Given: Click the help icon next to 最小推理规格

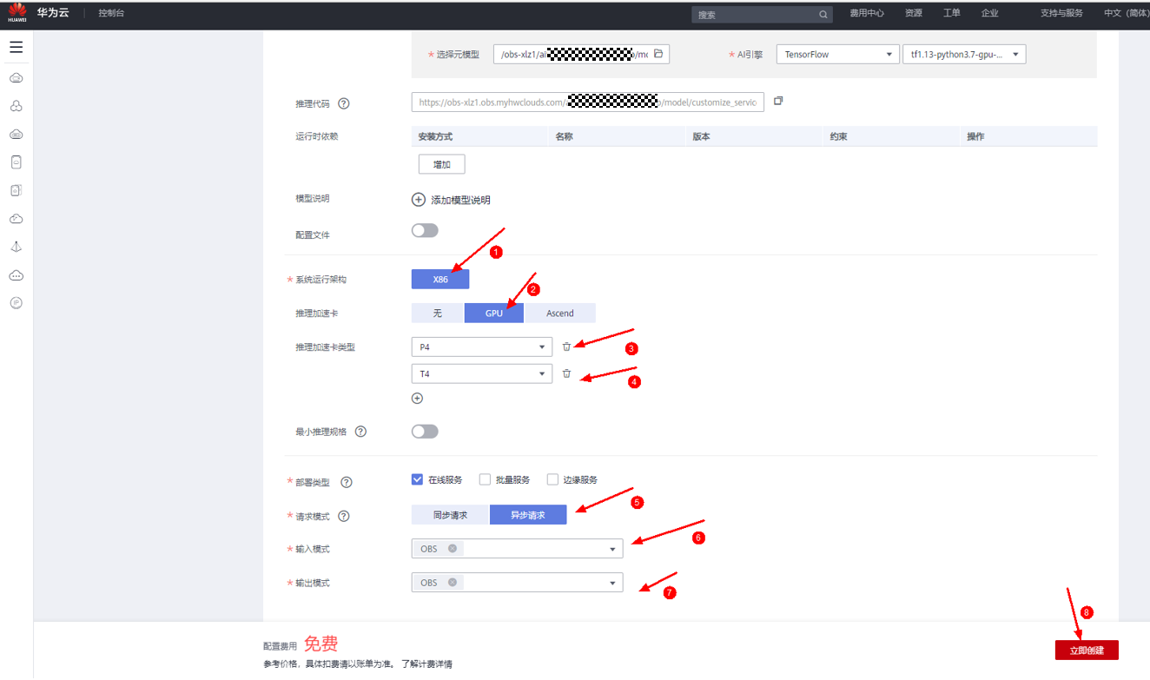Looking at the screenshot, I should (360, 432).
